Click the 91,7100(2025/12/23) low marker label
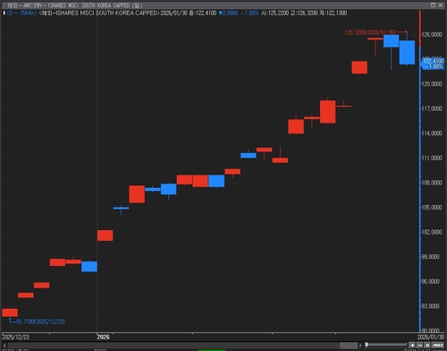The image size is (447, 351). click(40, 321)
